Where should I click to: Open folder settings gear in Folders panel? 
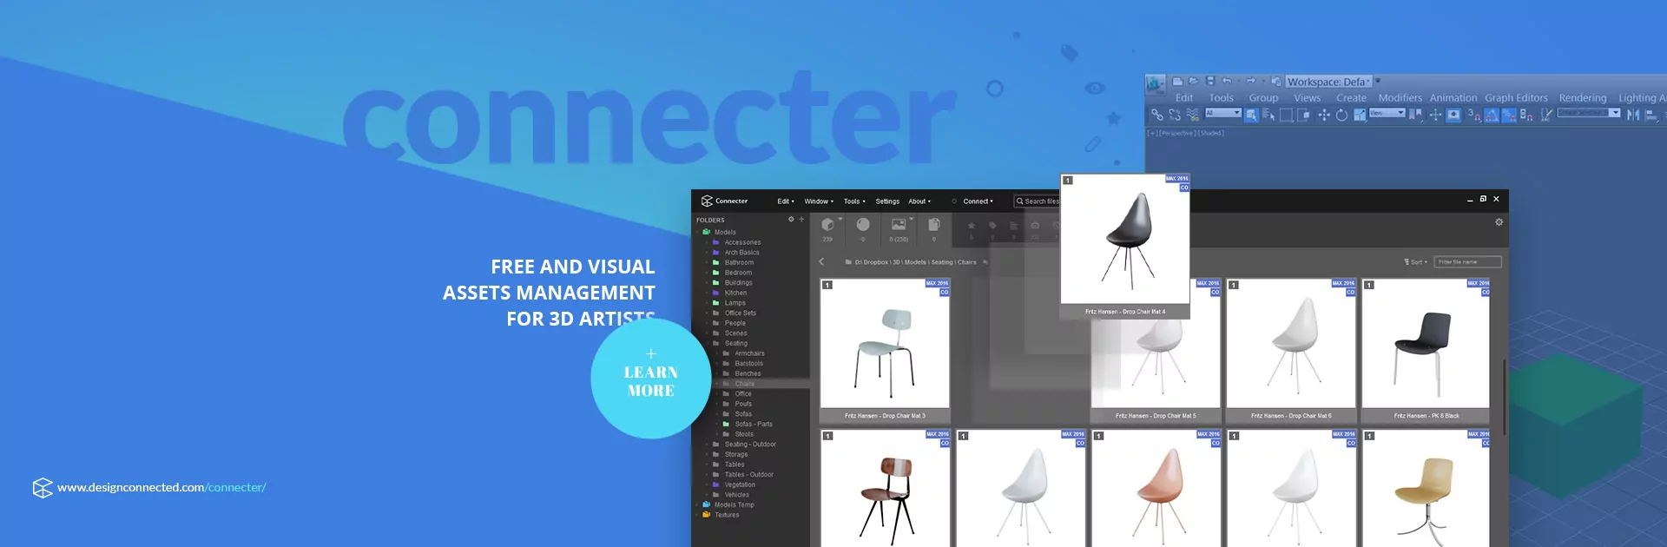point(791,220)
